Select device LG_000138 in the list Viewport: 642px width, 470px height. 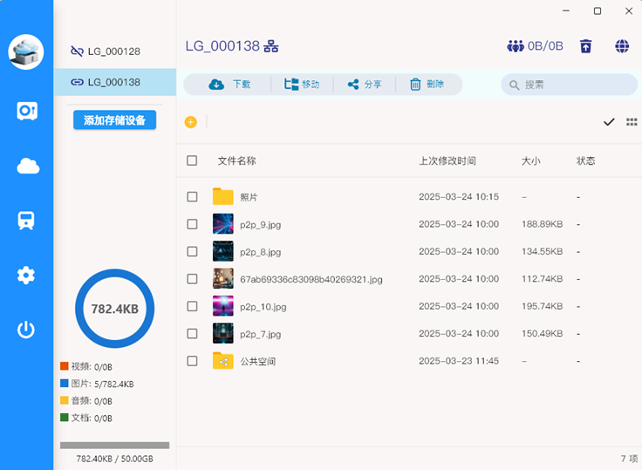[x=114, y=82]
